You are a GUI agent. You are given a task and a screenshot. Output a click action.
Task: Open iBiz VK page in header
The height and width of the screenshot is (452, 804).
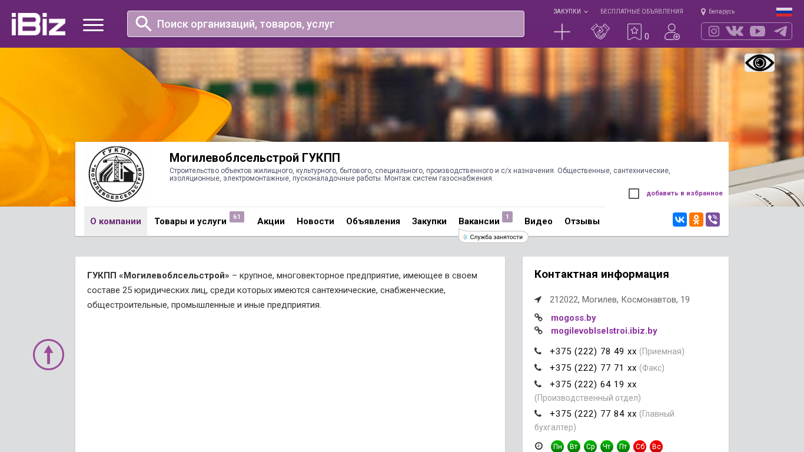(x=735, y=31)
